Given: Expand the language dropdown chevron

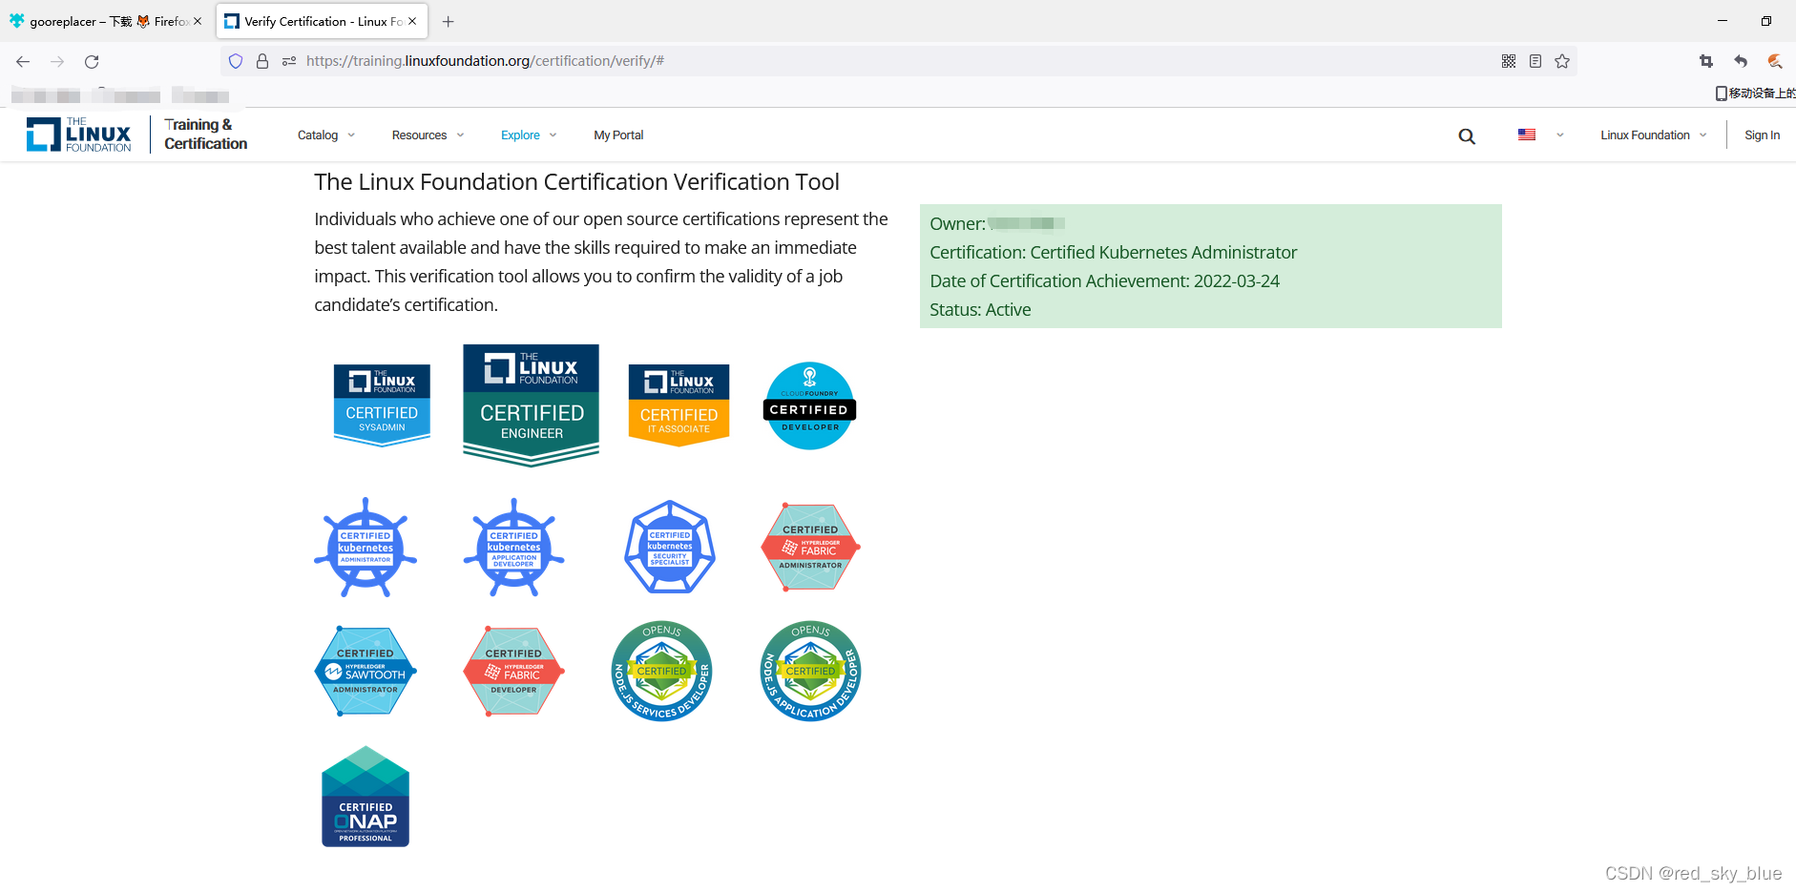Looking at the screenshot, I should [1560, 135].
